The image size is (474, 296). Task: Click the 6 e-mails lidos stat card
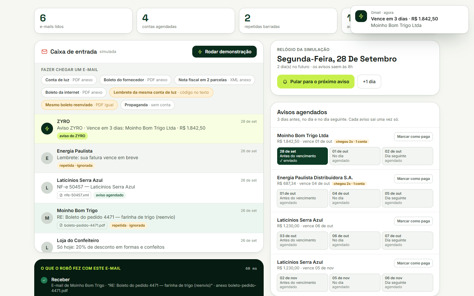(x=83, y=21)
